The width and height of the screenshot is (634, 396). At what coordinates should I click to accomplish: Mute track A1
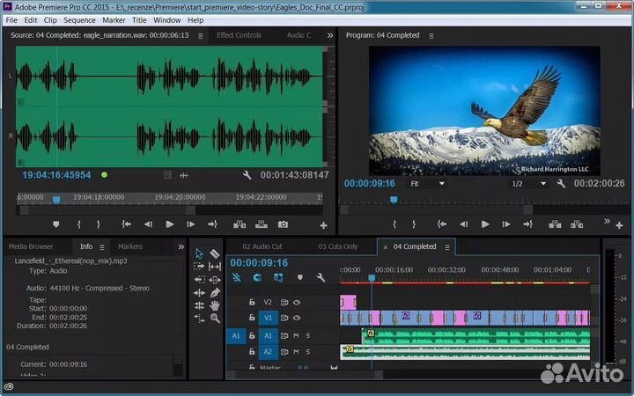296,335
